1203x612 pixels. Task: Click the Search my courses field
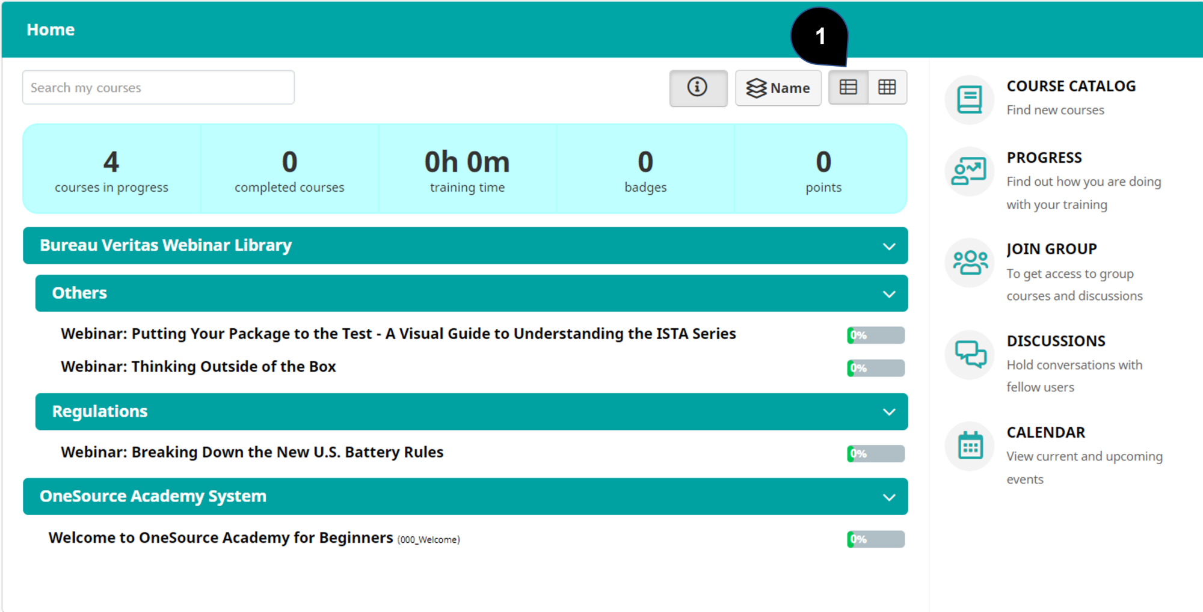(x=158, y=88)
